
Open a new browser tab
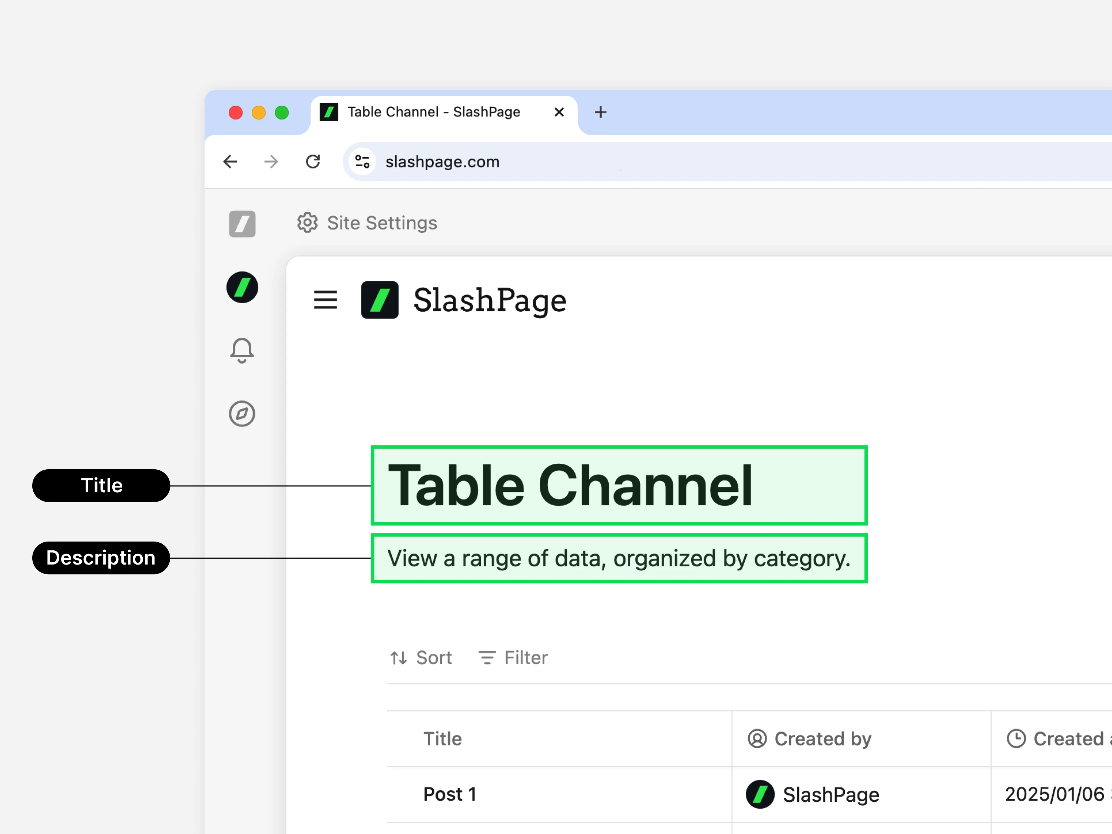coord(601,112)
